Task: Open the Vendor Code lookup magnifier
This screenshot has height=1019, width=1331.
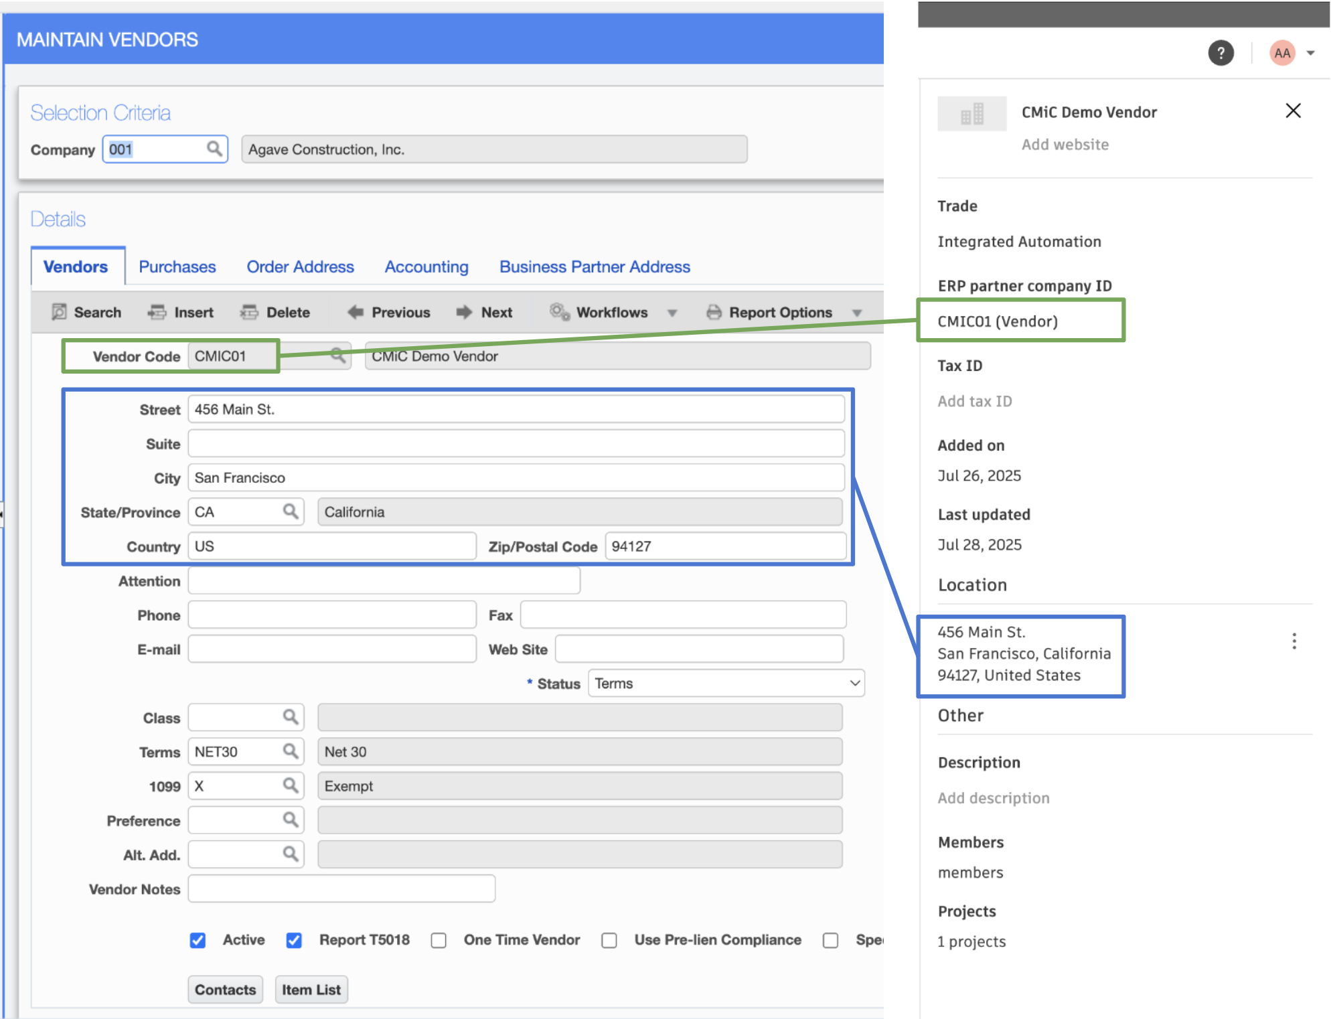Action: pyautogui.click(x=338, y=356)
